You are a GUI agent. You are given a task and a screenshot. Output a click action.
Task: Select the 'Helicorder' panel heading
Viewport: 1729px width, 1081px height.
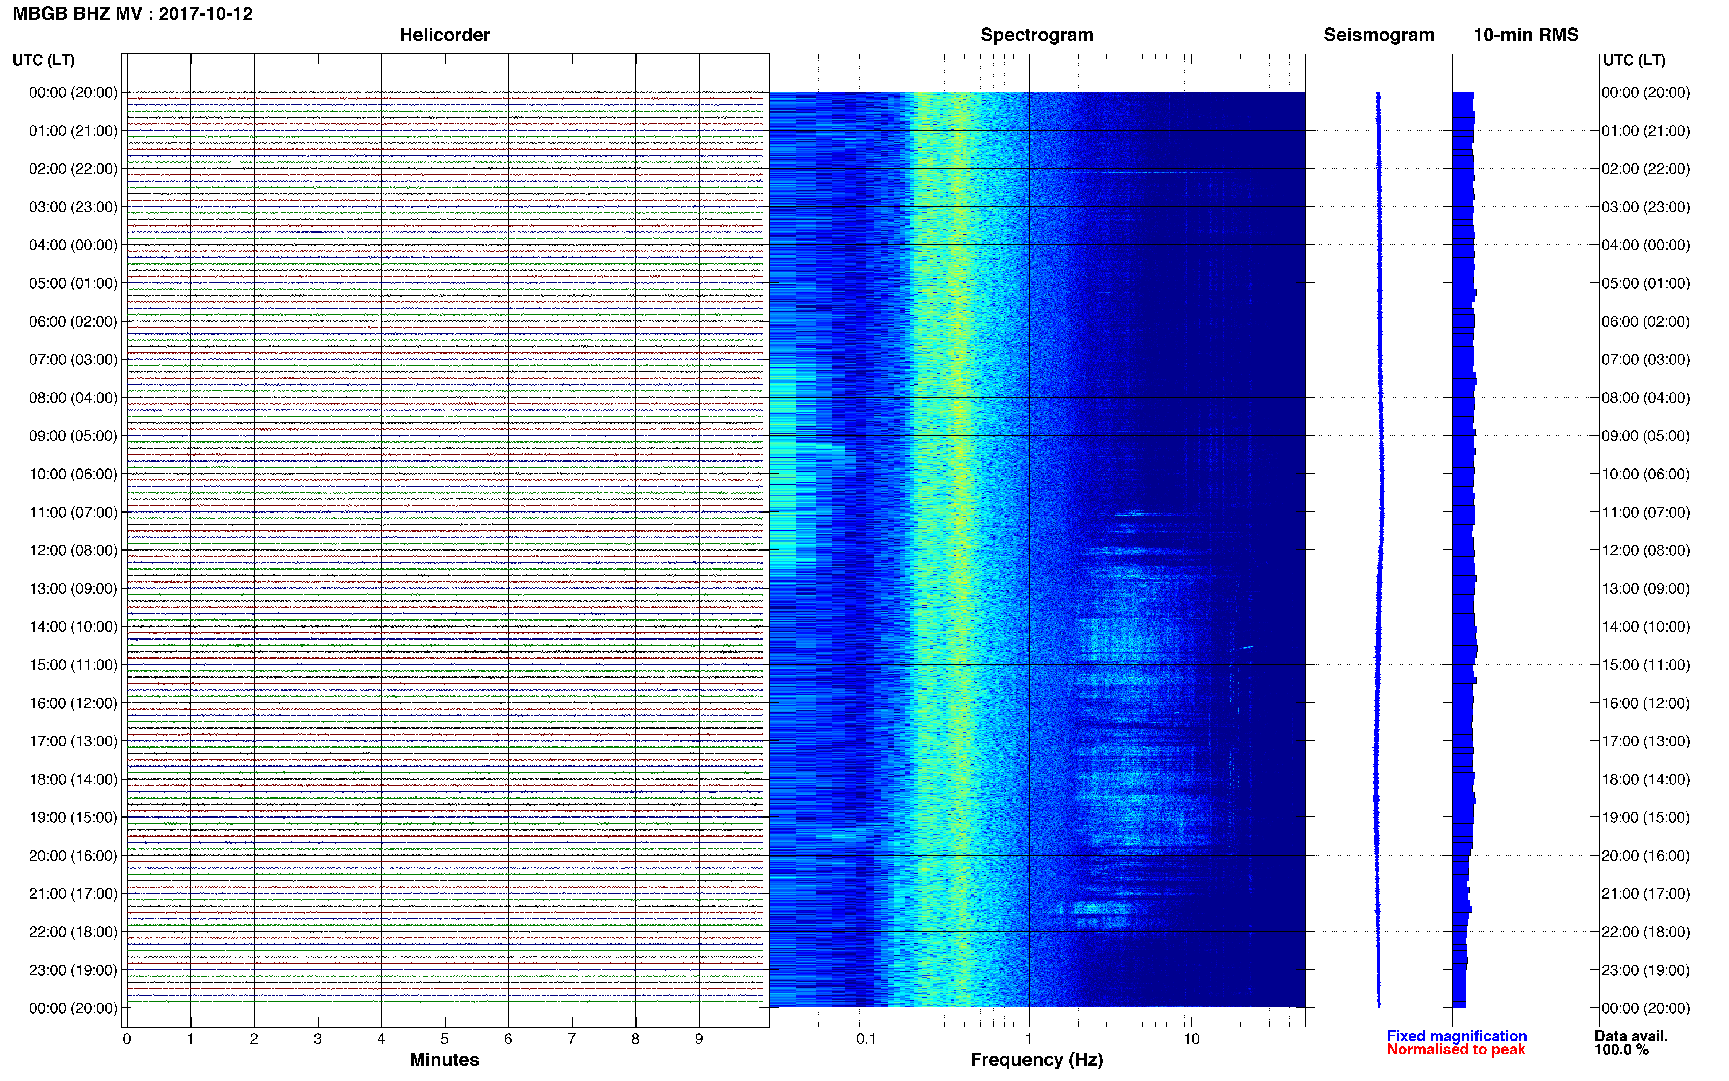(x=445, y=35)
